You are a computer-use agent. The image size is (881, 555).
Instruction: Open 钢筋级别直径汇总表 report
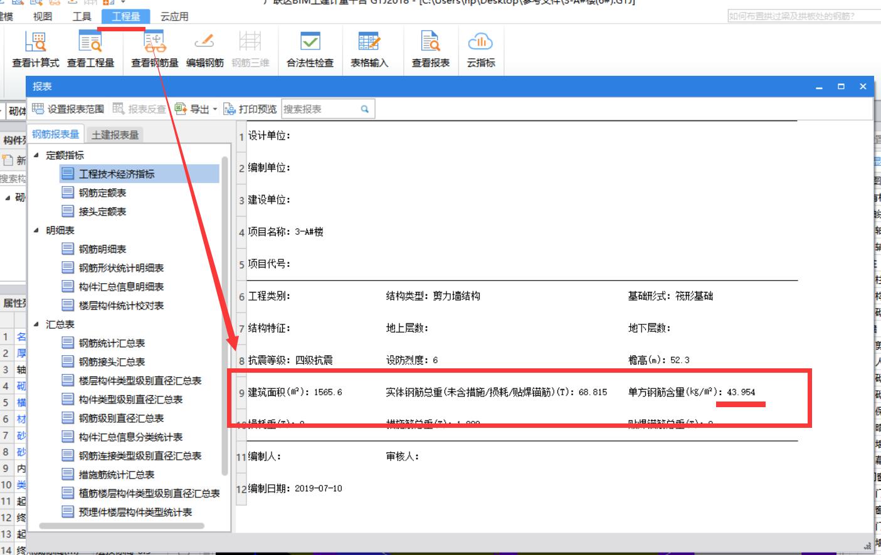coord(113,418)
